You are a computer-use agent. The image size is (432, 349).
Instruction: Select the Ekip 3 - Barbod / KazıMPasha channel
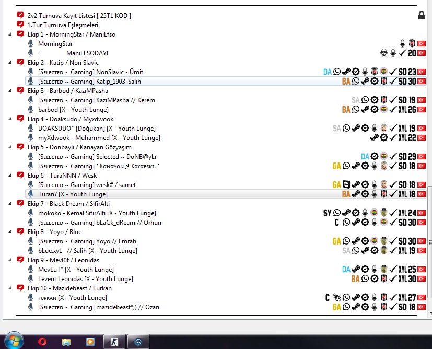click(x=68, y=90)
